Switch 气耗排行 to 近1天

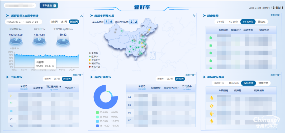[47, 79]
